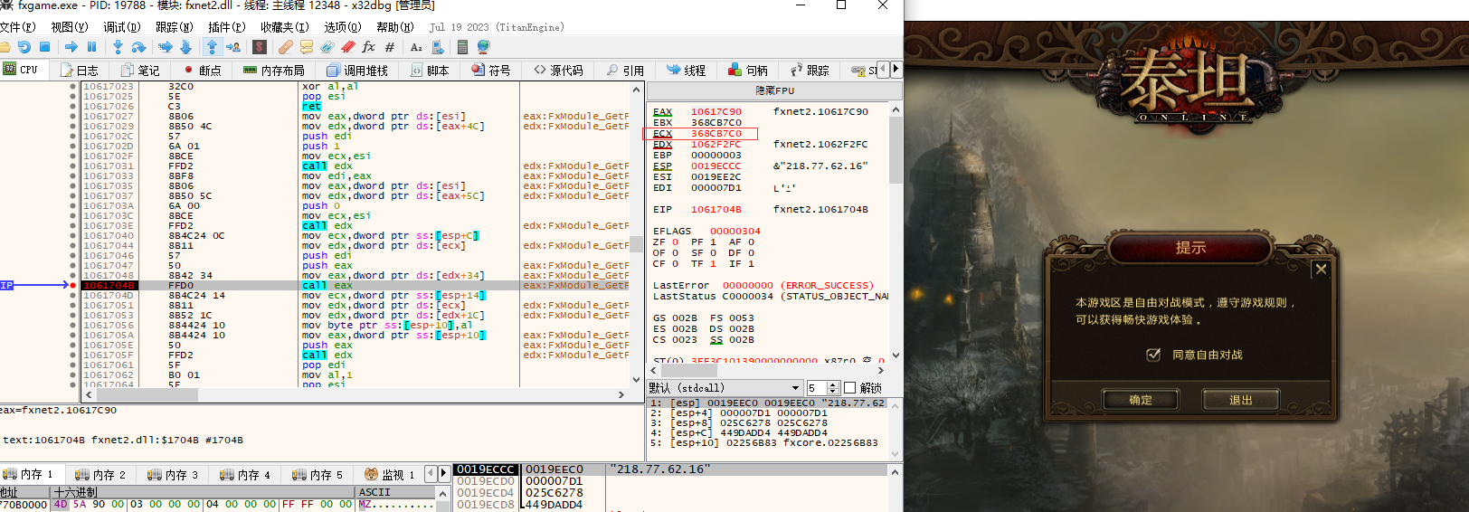Open the patches bandage icon
1469x512 pixels.
tap(286, 47)
